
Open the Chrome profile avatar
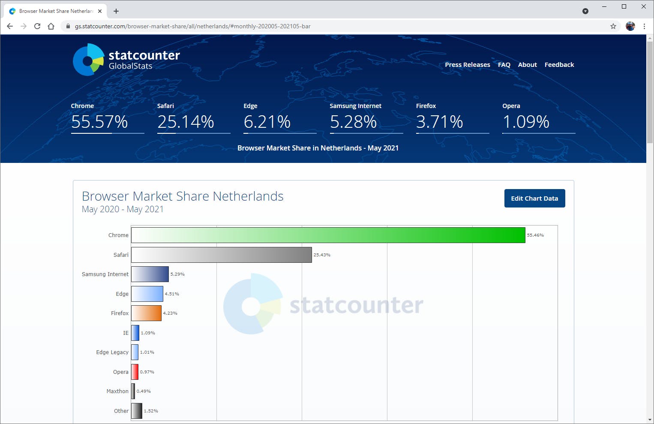(x=630, y=26)
